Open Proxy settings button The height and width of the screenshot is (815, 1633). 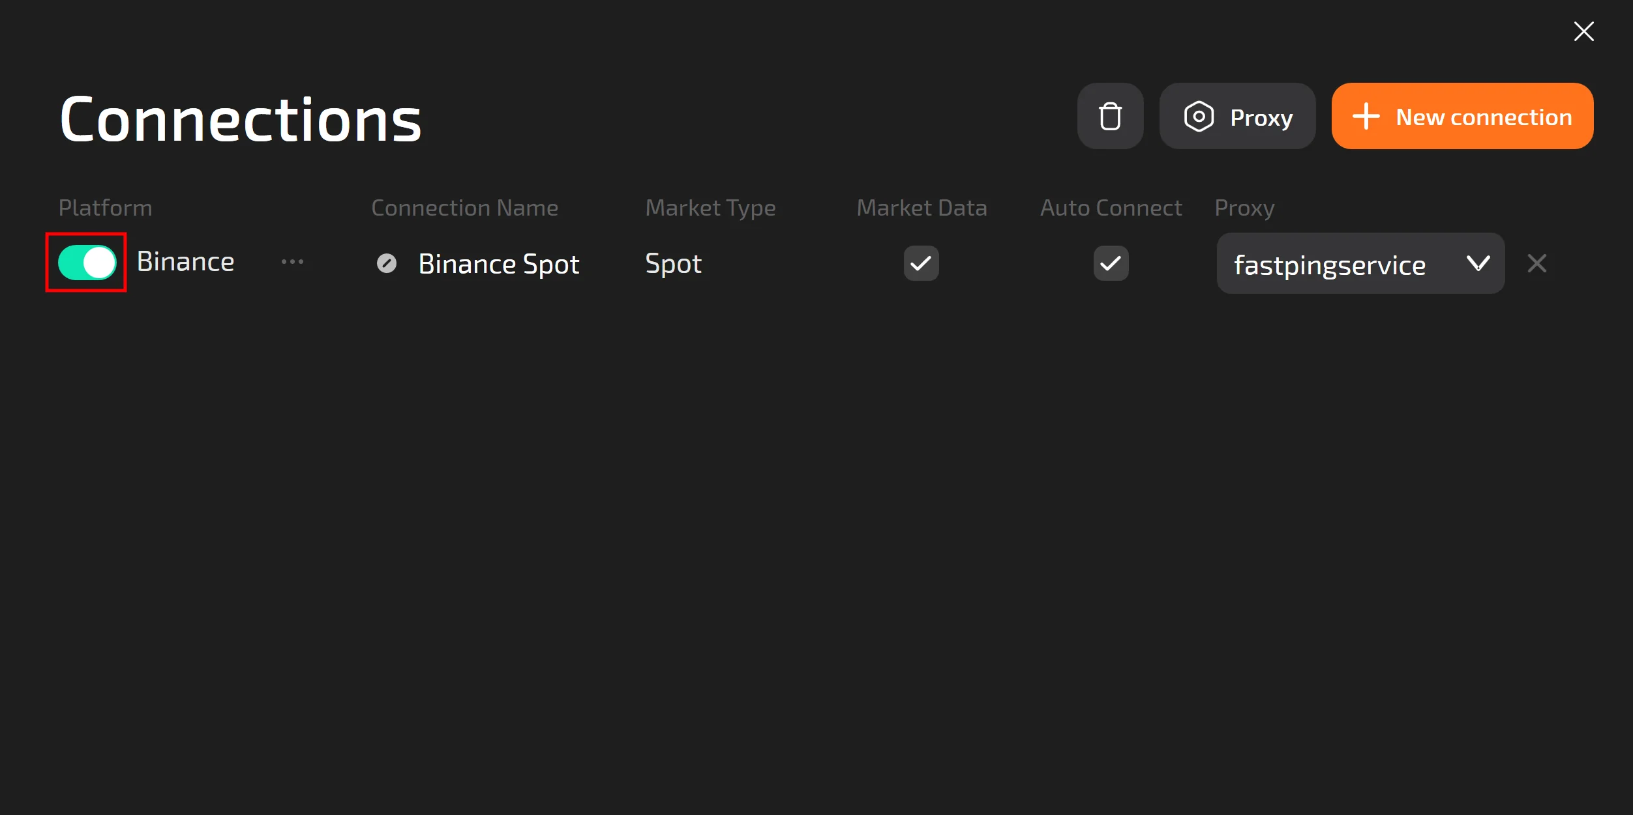[1237, 117]
